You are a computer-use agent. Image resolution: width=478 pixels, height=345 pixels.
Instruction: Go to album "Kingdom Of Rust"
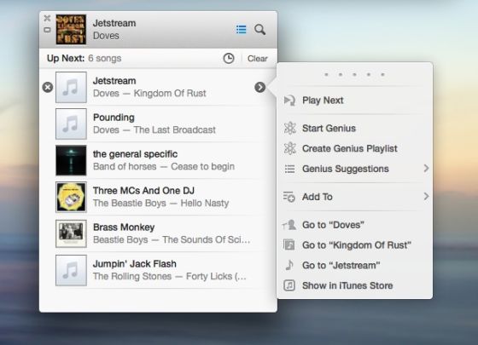point(357,245)
